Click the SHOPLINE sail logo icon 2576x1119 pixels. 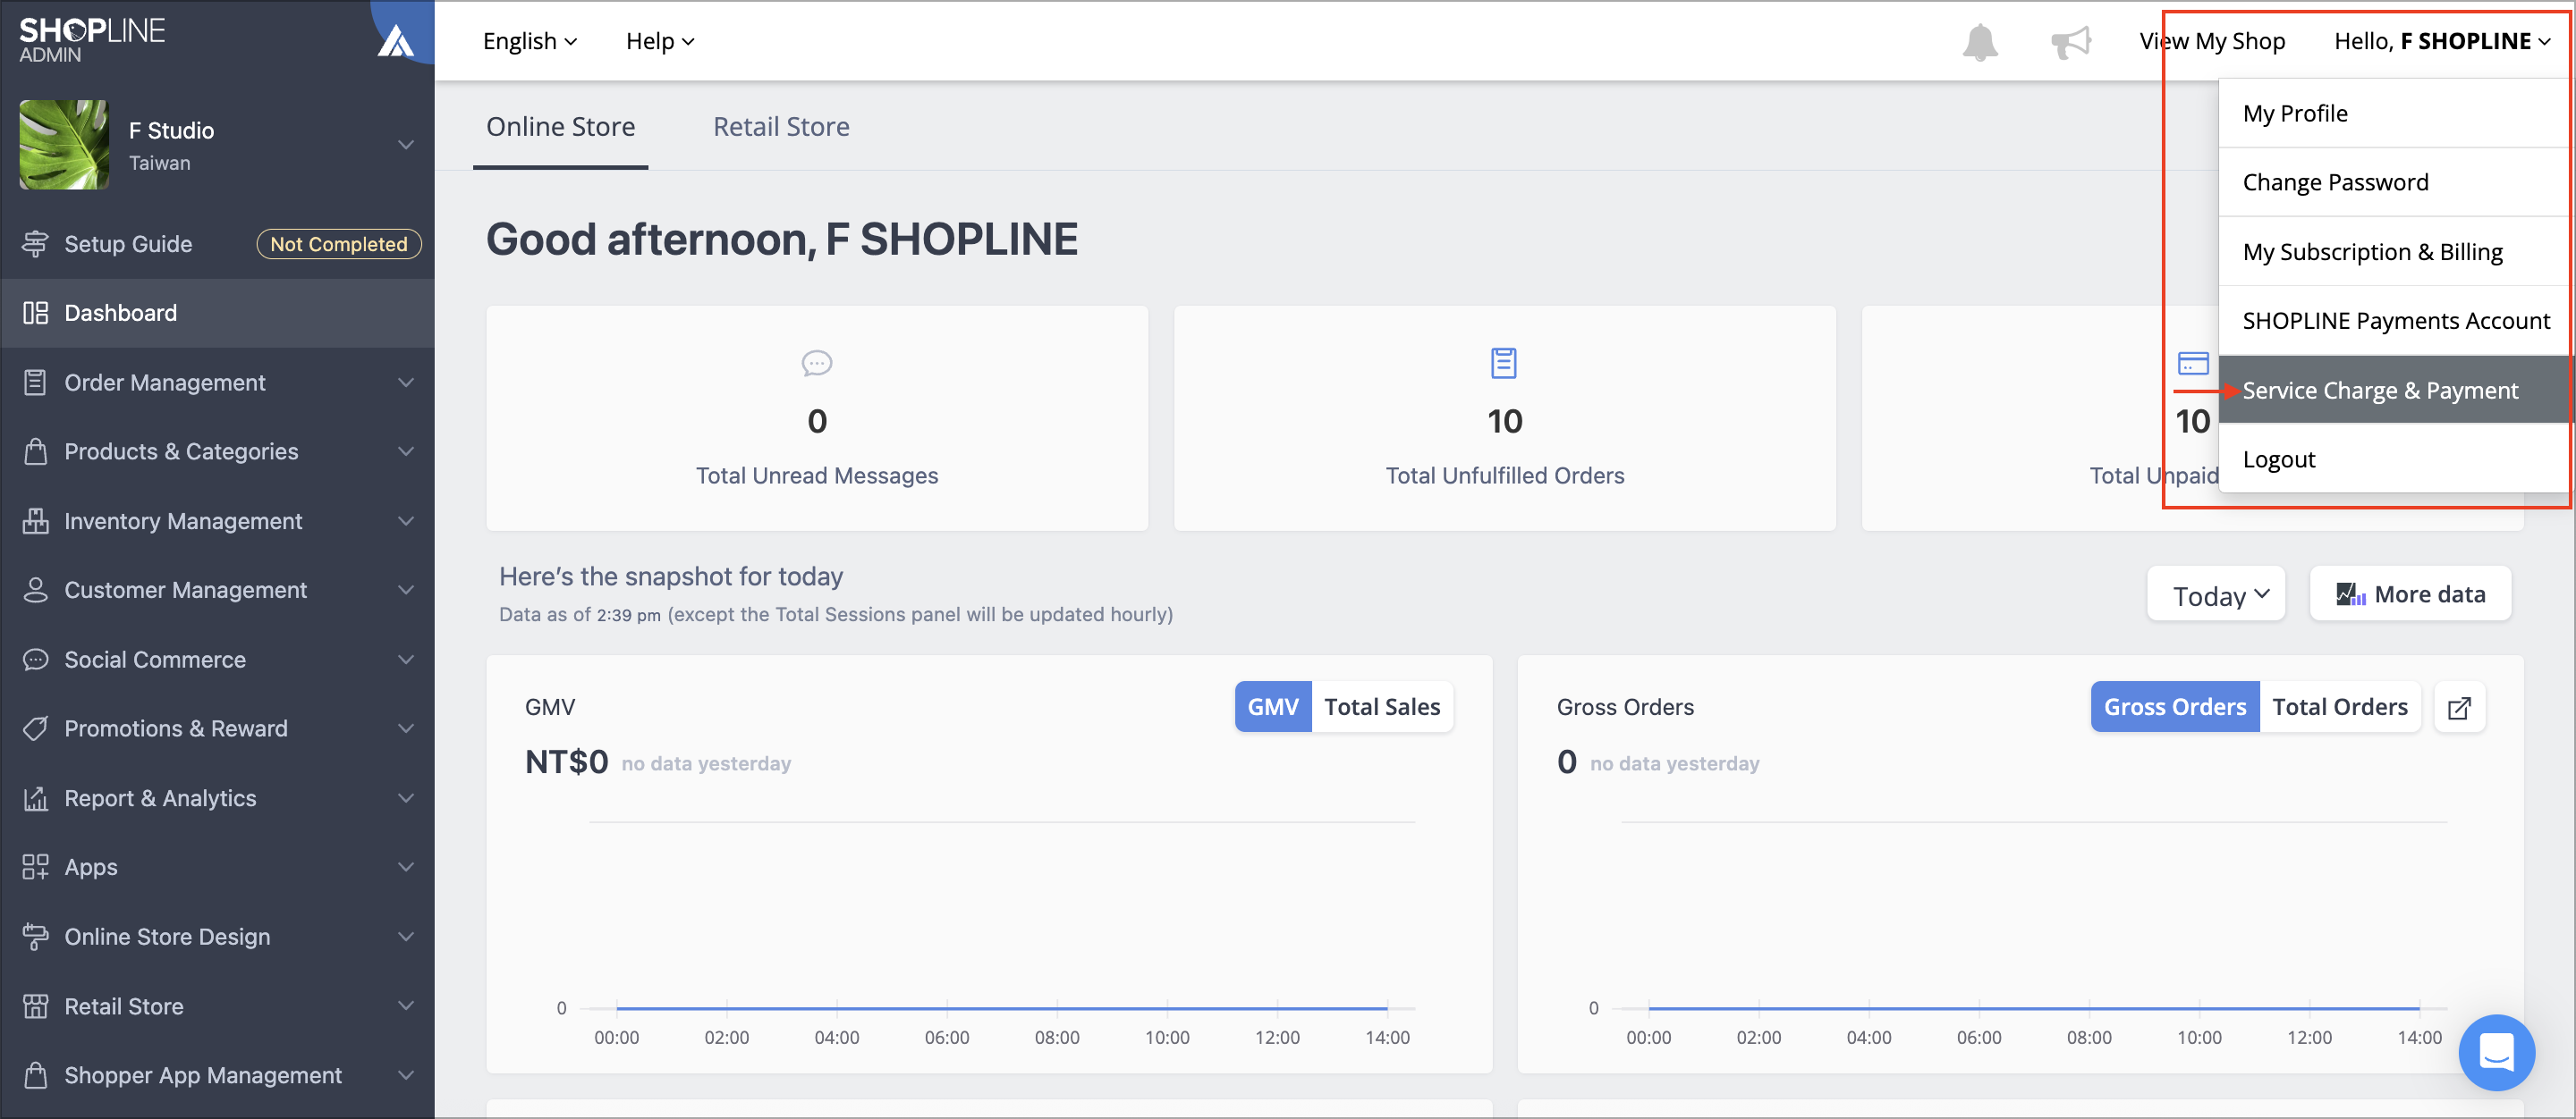[x=395, y=40]
